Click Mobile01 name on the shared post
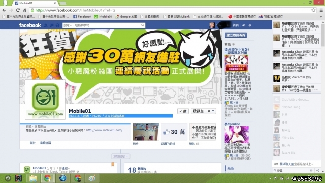Viewport: 325px width, 183px height. click(x=39, y=168)
